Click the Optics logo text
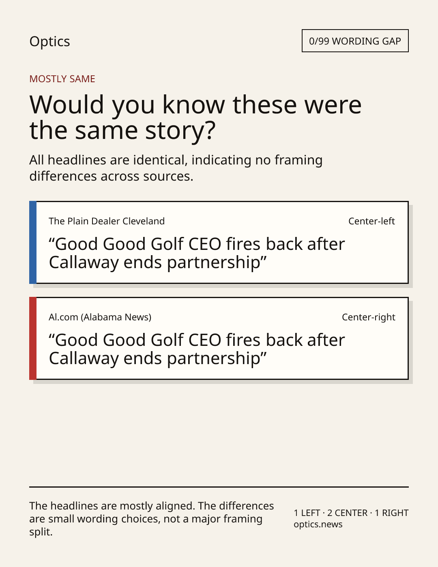Viewport: 438px width, 567px height. (49, 42)
